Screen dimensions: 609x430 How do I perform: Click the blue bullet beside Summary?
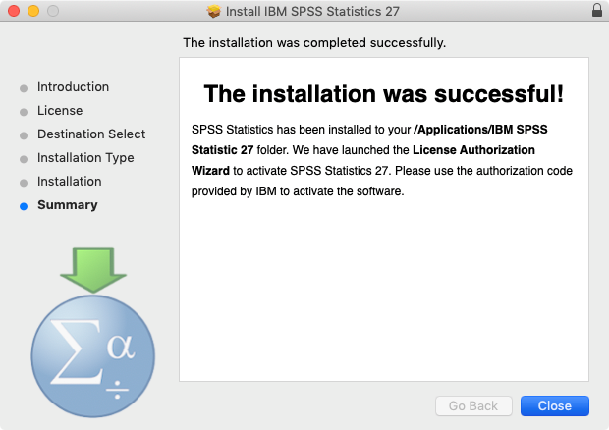point(24,206)
